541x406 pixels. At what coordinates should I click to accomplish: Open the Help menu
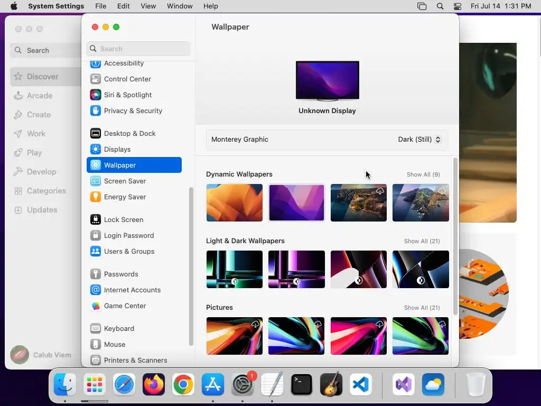210,6
